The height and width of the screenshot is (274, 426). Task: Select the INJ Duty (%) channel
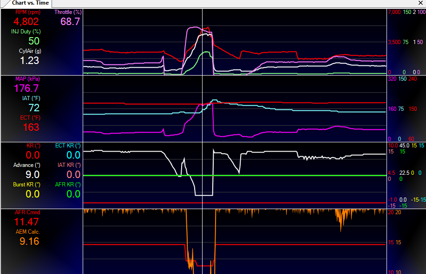pos(26,32)
